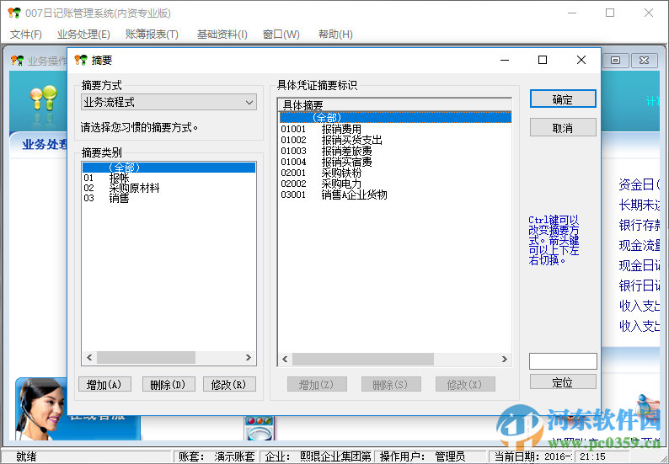The image size is (669, 464).
Task: Click the 具体摘要 horizontal scrollbar thumb
Action: click(362, 359)
